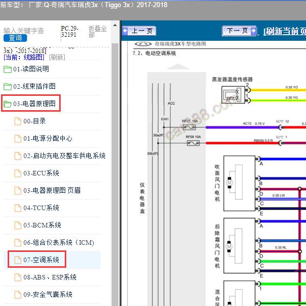306x306 pixels.
Task: Click file icon beside 05-BCM系统
Action: pos(18,225)
